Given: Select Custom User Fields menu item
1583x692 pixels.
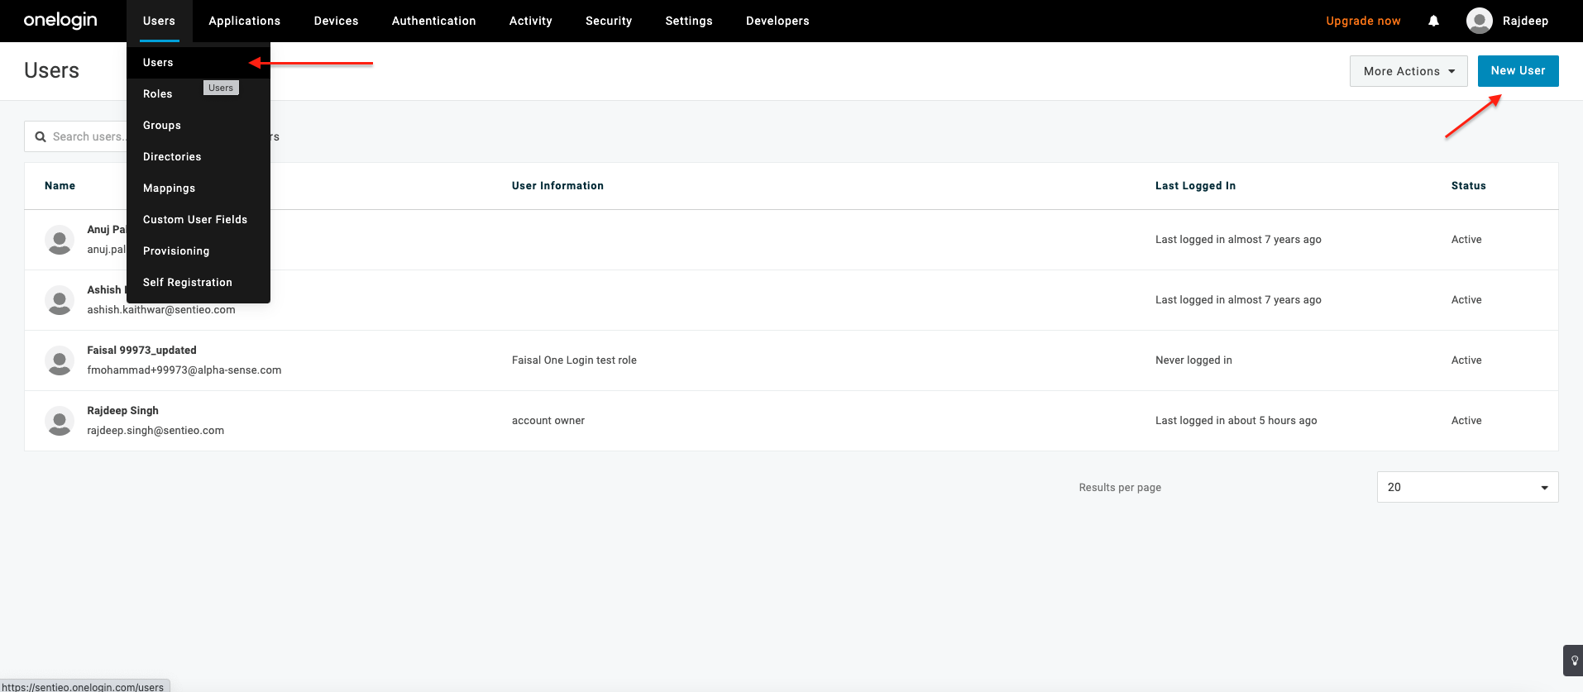Looking at the screenshot, I should [194, 220].
